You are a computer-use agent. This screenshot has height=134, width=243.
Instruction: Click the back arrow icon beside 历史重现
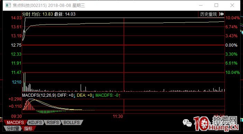click(x=222, y=14)
